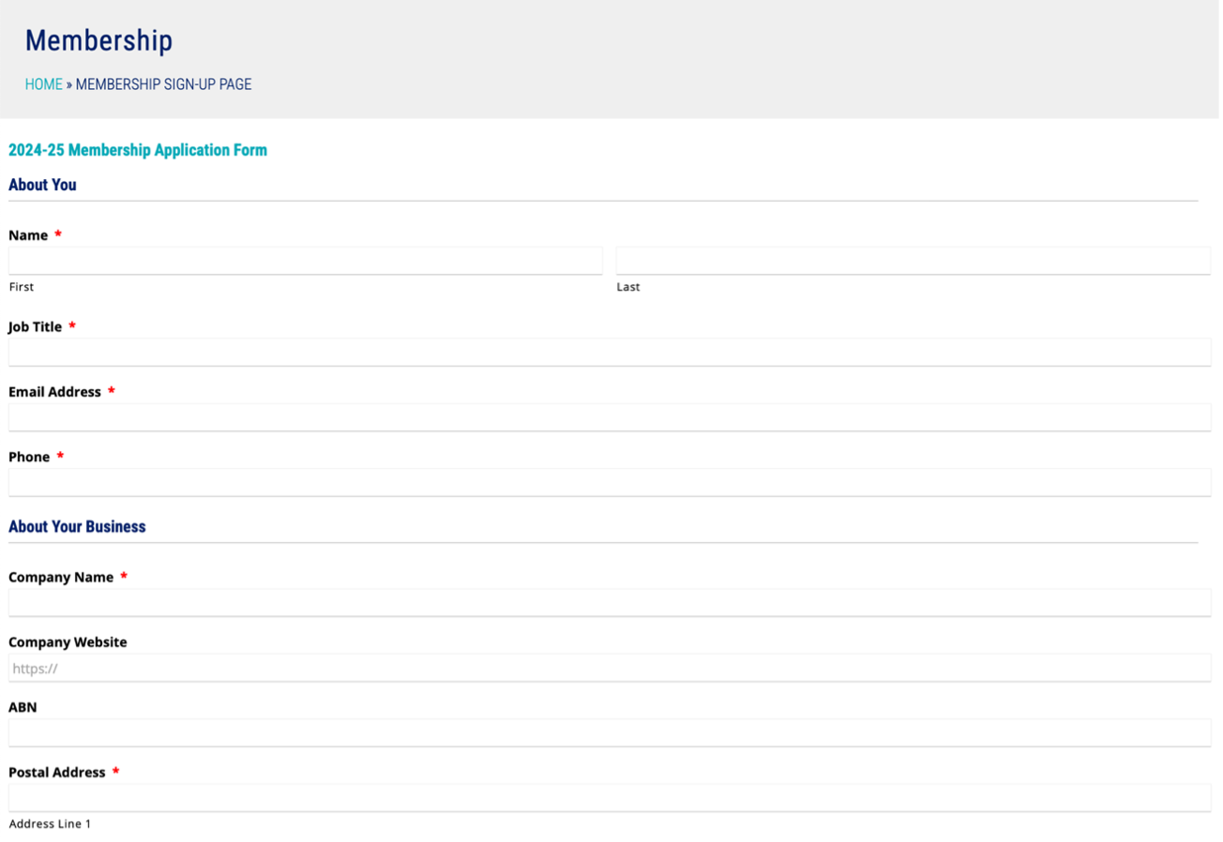Click the bold Name field label
This screenshot has width=1223, height=842.
(28, 235)
